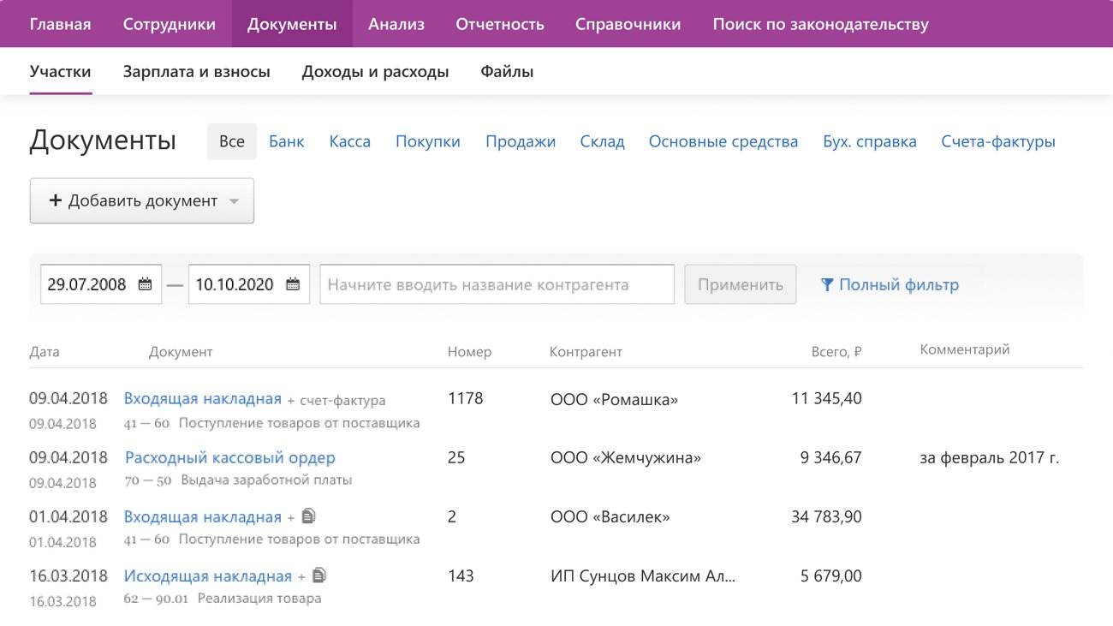This screenshot has height=626, width=1113.
Task: Open calendar picker for start date 29.07.2008
Action: pyautogui.click(x=145, y=284)
